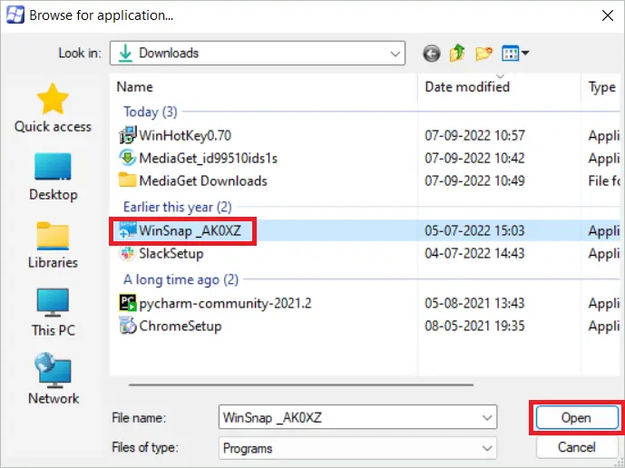This screenshot has width=625, height=468.
Task: Click date 05-08-2021 13:43
Action: pos(474,303)
